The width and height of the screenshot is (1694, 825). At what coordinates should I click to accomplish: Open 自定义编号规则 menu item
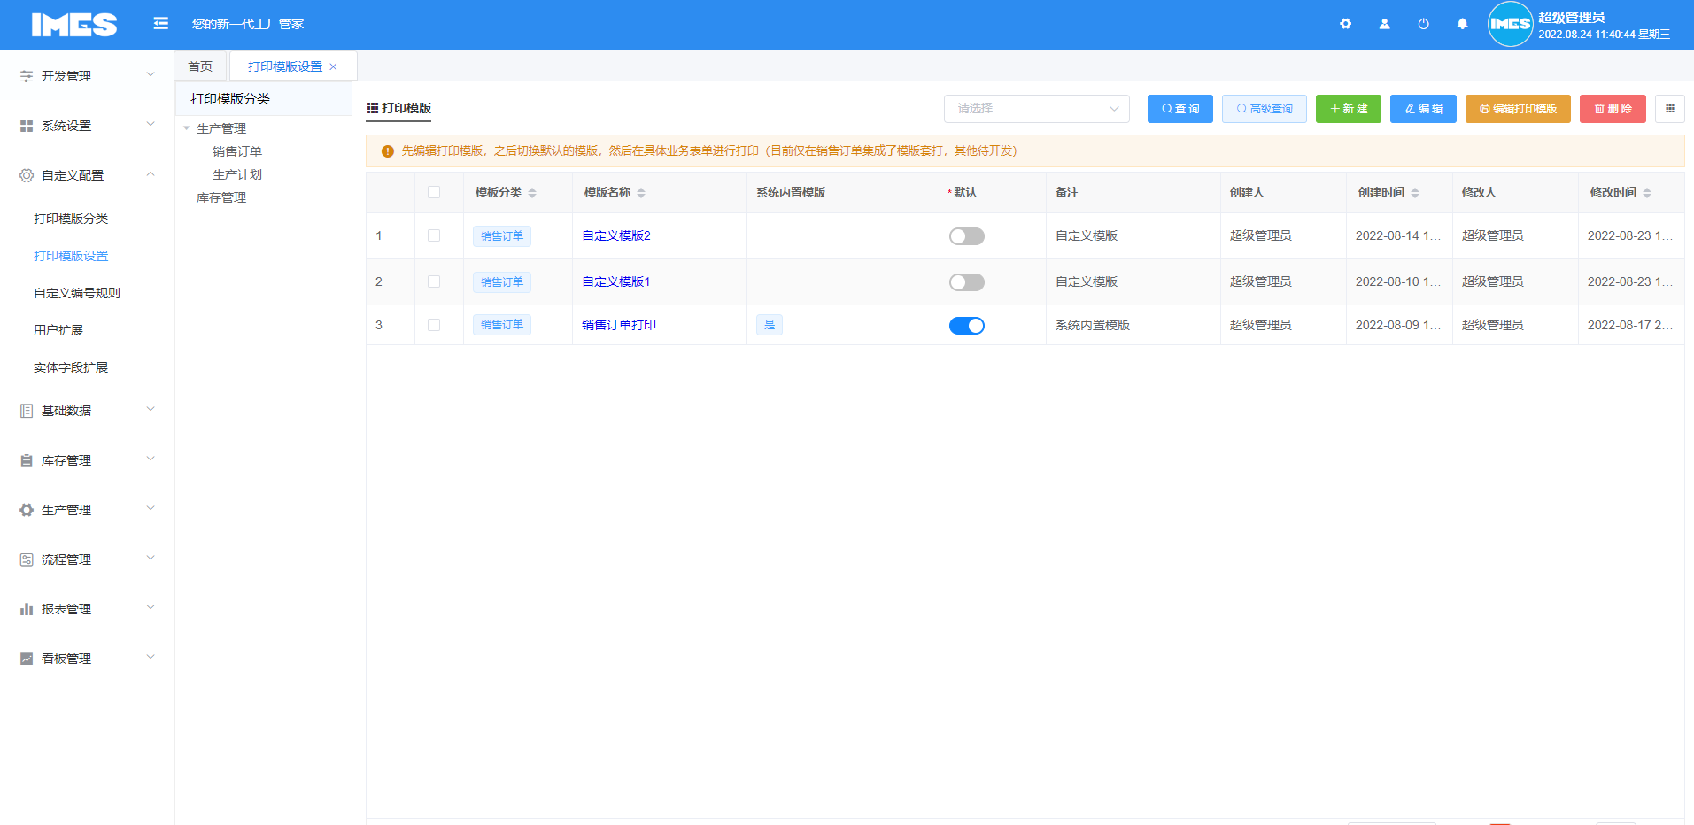pos(77,293)
